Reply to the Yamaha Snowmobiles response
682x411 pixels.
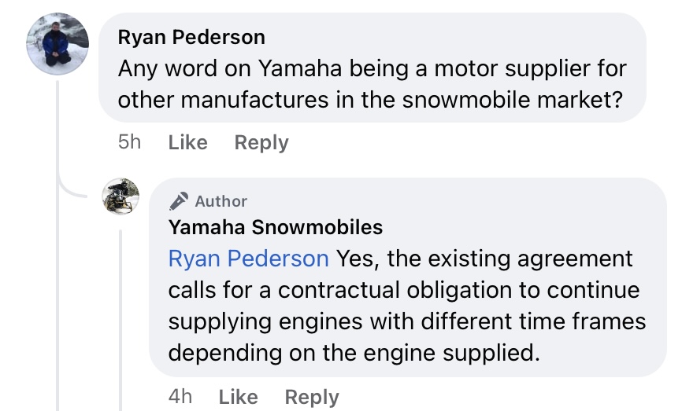[x=312, y=397]
